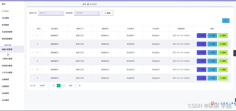Click 删除 for row 留言编号1
The height and width of the screenshot is (111, 236).
click(223, 36)
